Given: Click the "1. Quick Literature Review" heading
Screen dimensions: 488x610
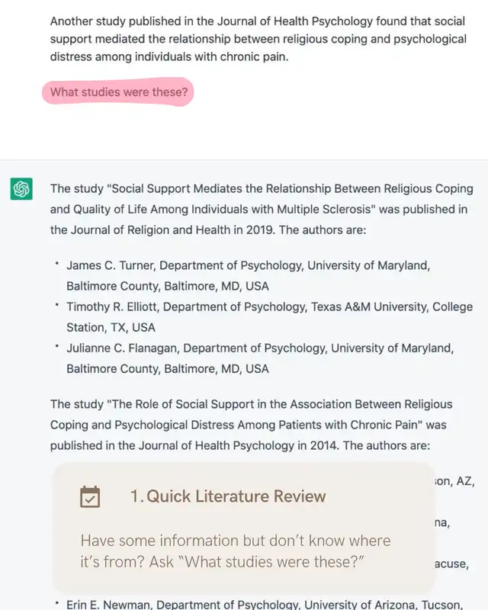Looking at the screenshot, I should click(228, 496).
